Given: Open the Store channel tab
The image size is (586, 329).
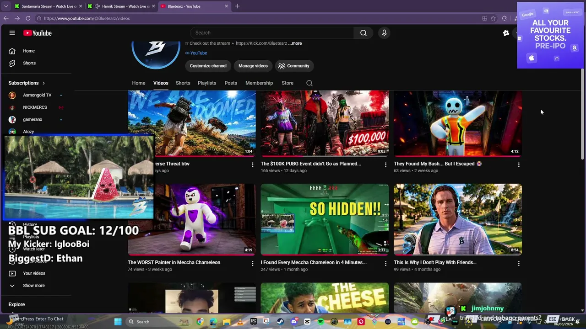Looking at the screenshot, I should [288, 83].
